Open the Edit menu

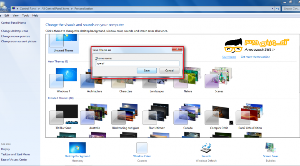tap(7, 15)
